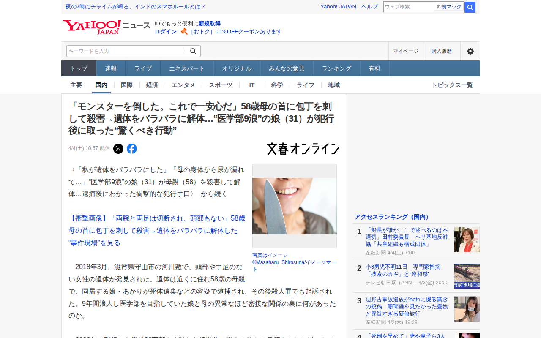This screenshot has width=541, height=338.
Task: Select the エンタメ category
Action: coord(183,85)
